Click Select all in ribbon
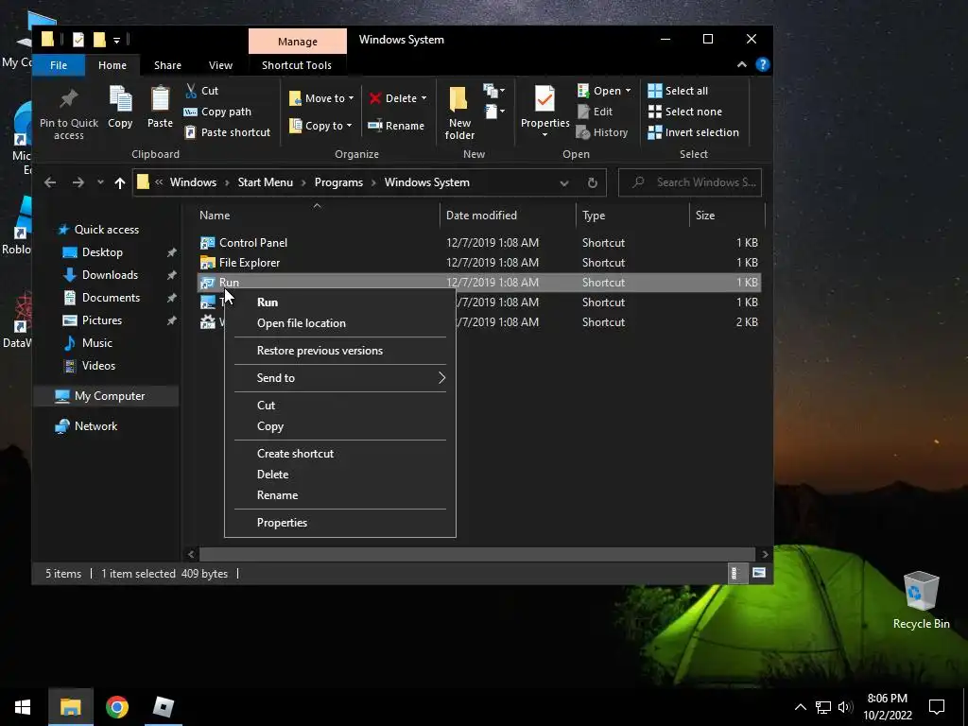968x726 pixels. point(678,91)
